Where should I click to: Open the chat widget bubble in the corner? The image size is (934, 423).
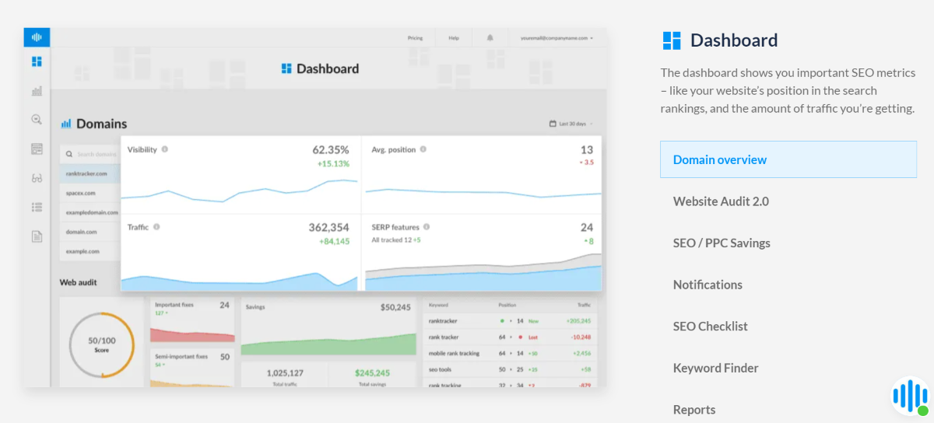point(910,396)
